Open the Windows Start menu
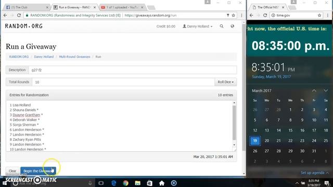Screen dimensions: 333x187 (x=5, y=183)
